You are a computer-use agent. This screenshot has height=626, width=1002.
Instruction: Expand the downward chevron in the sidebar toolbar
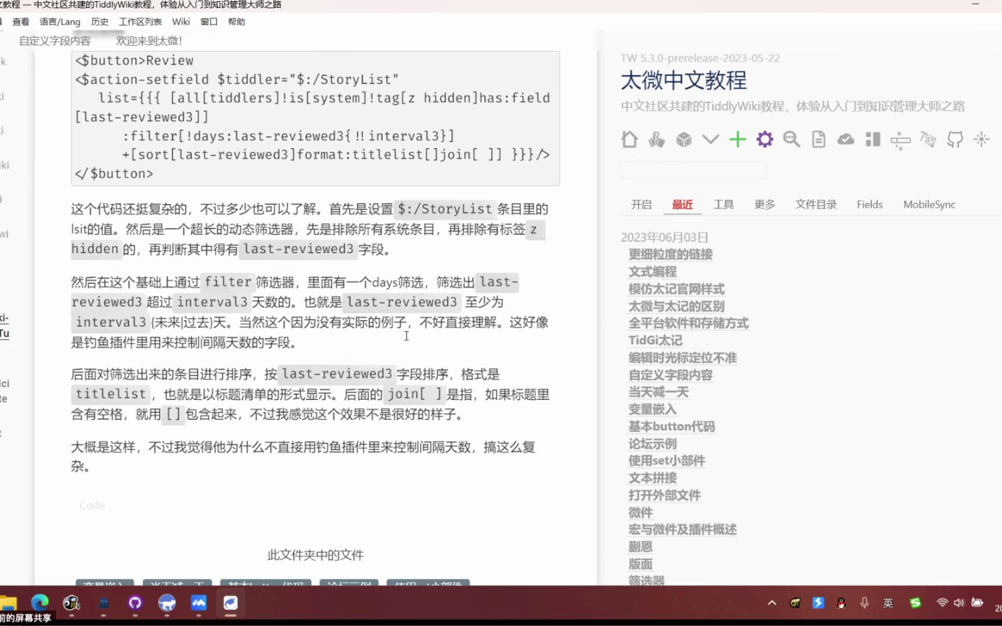(x=710, y=139)
